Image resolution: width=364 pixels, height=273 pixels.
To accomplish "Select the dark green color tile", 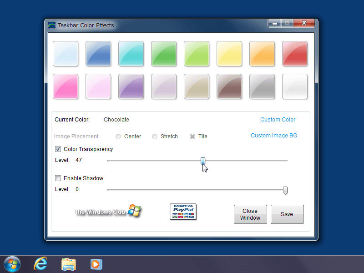I will 164,54.
